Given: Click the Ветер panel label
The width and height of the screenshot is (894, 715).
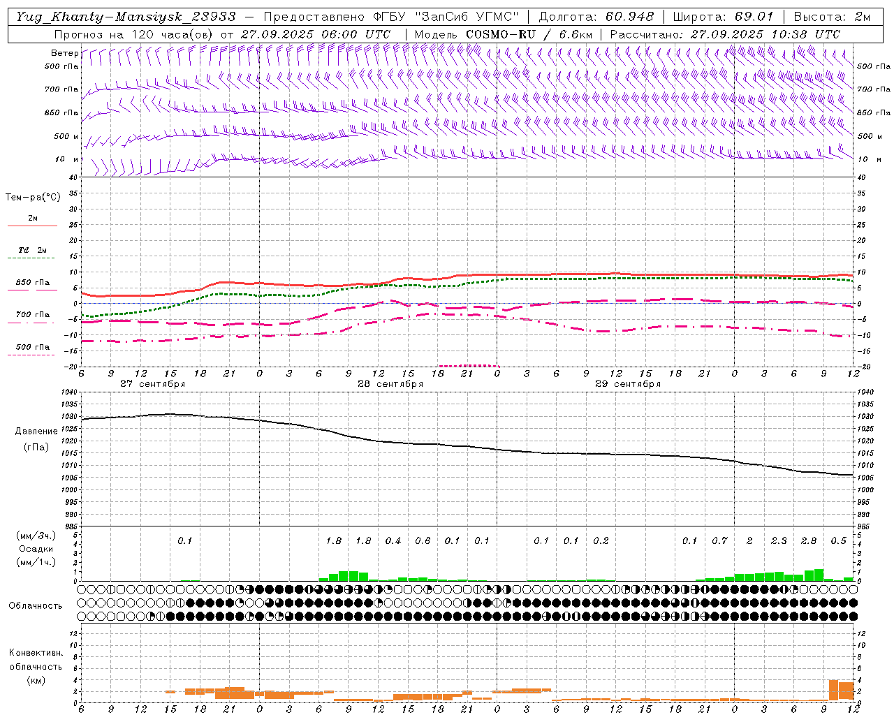Looking at the screenshot, I should point(64,53).
